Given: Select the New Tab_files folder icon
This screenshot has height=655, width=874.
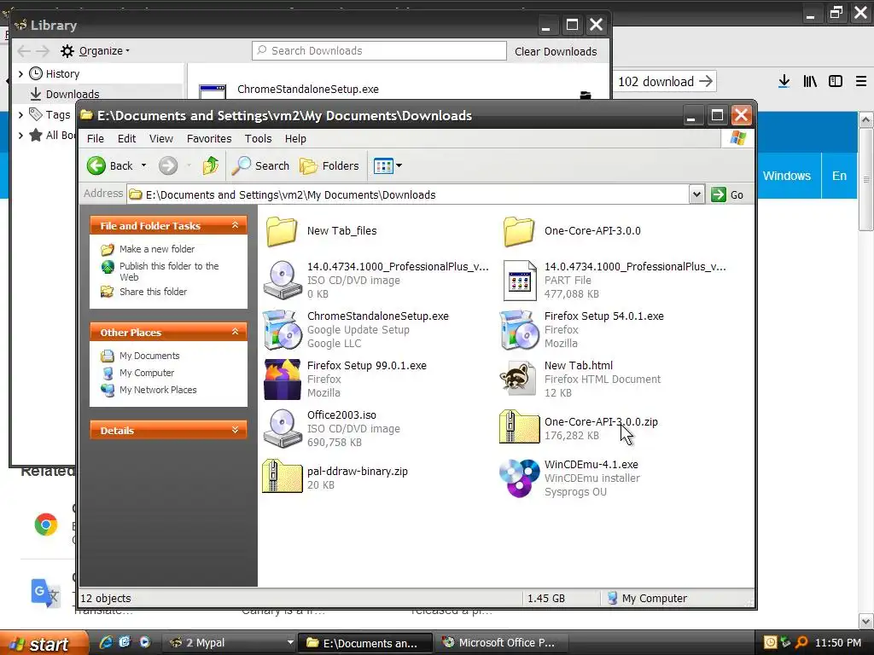Looking at the screenshot, I should [282, 231].
